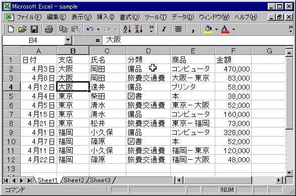Select cell with 福岡－東京
Viewport: 296px width, 196px height.
point(193,151)
